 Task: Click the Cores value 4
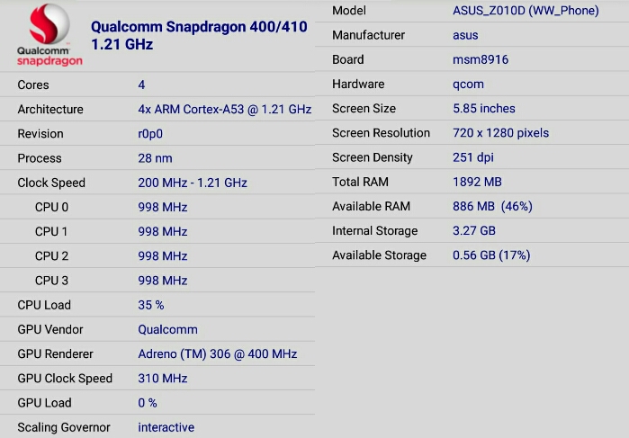click(x=141, y=85)
